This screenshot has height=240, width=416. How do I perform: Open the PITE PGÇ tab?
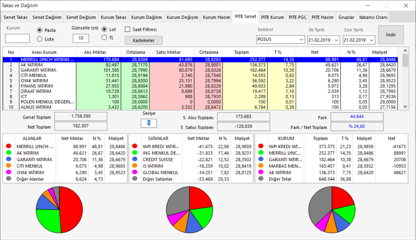[x=298, y=17]
